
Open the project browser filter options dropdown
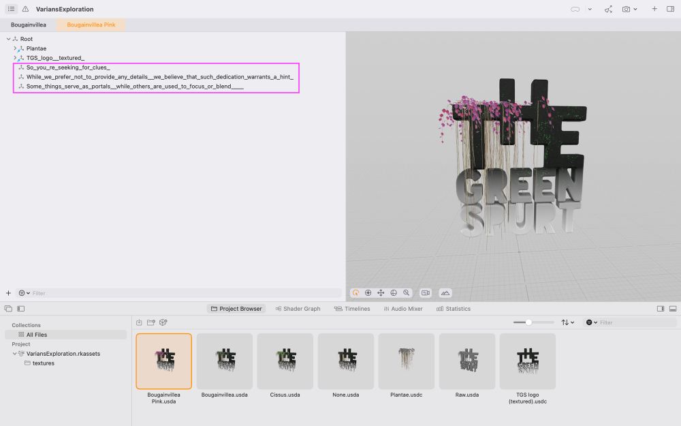(x=592, y=322)
